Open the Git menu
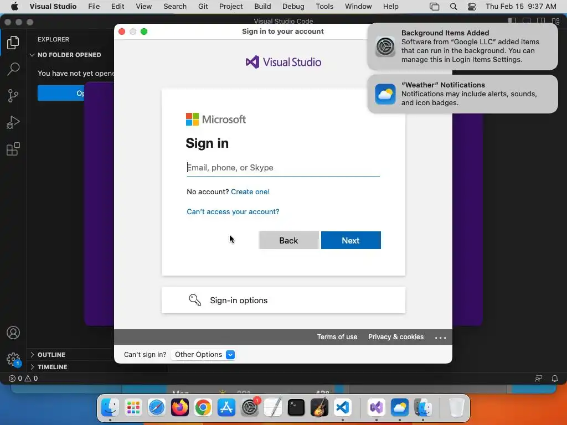Image resolution: width=567 pixels, height=425 pixels. click(203, 7)
